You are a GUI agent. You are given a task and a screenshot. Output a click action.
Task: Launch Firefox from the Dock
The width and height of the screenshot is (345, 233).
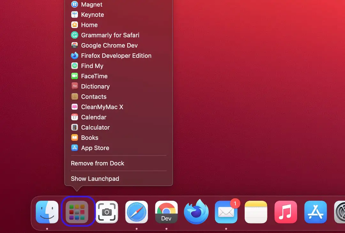click(196, 212)
